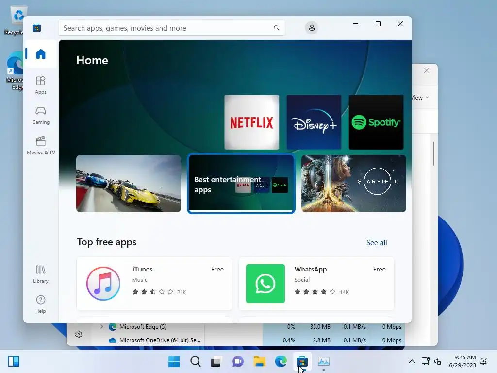Open the WhatsApp app card
Image resolution: width=497 pixels, height=373 pixels.
click(x=316, y=284)
